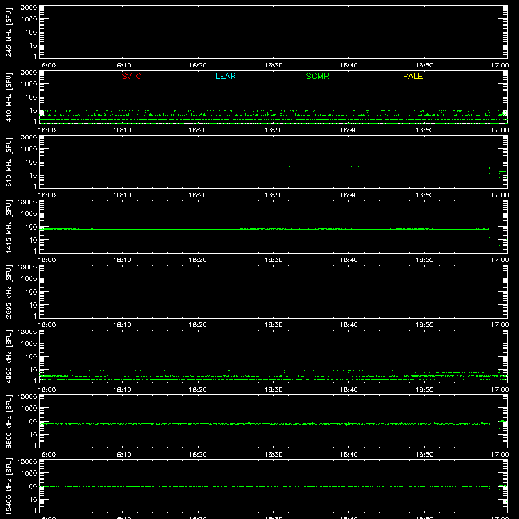Click the green flux trace in 610 MHz panel
The height and width of the screenshot is (519, 519).
pyautogui.click(x=264, y=167)
